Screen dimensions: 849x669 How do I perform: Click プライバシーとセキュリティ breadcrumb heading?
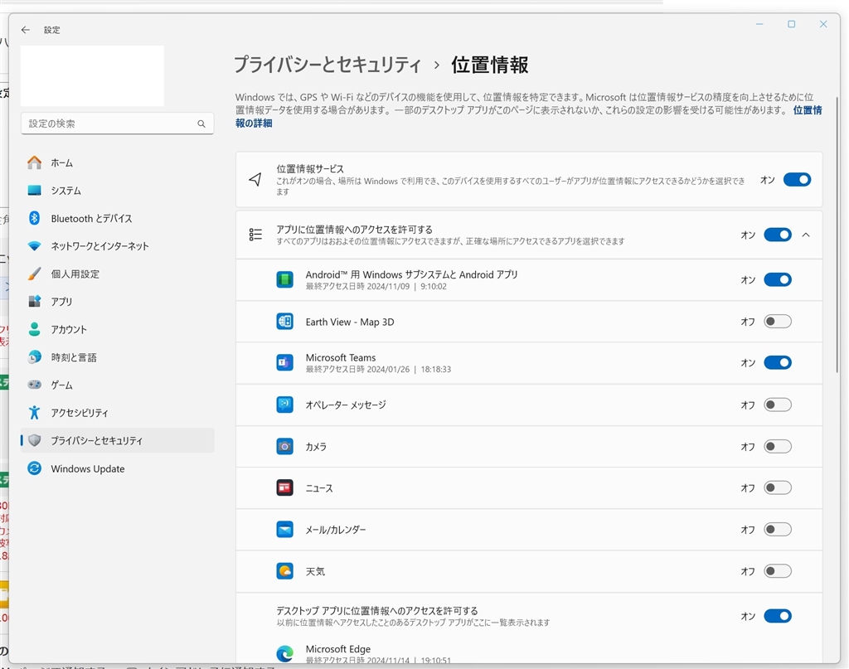(327, 65)
